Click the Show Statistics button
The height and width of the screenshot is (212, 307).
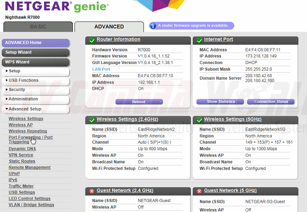tap(221, 102)
